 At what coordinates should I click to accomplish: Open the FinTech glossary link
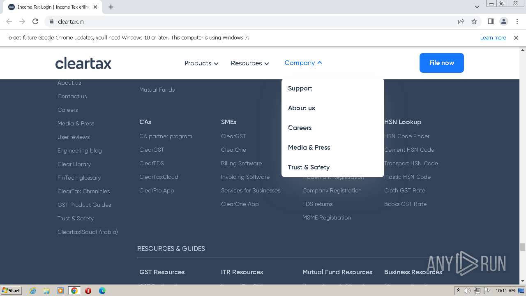[79, 178]
